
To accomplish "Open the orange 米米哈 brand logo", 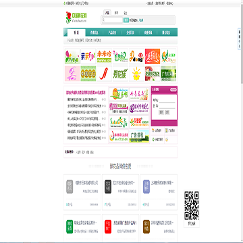I will pyautogui.click(x=104, y=57).
